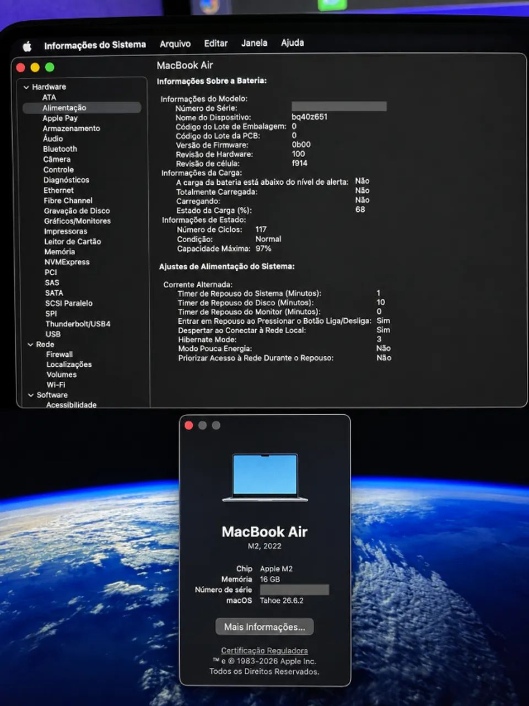Open the Ajuda menu
The width and height of the screenshot is (529, 706).
[x=293, y=42]
